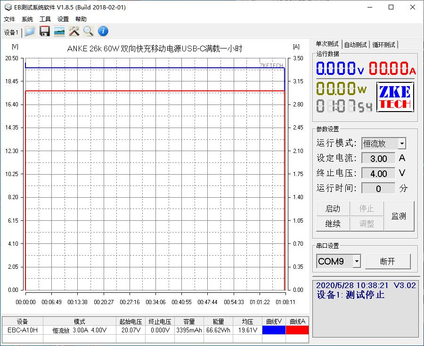Click the 运行时间 field showing 0
Image resolution: width=424 pixels, height=346 pixels.
click(x=378, y=188)
